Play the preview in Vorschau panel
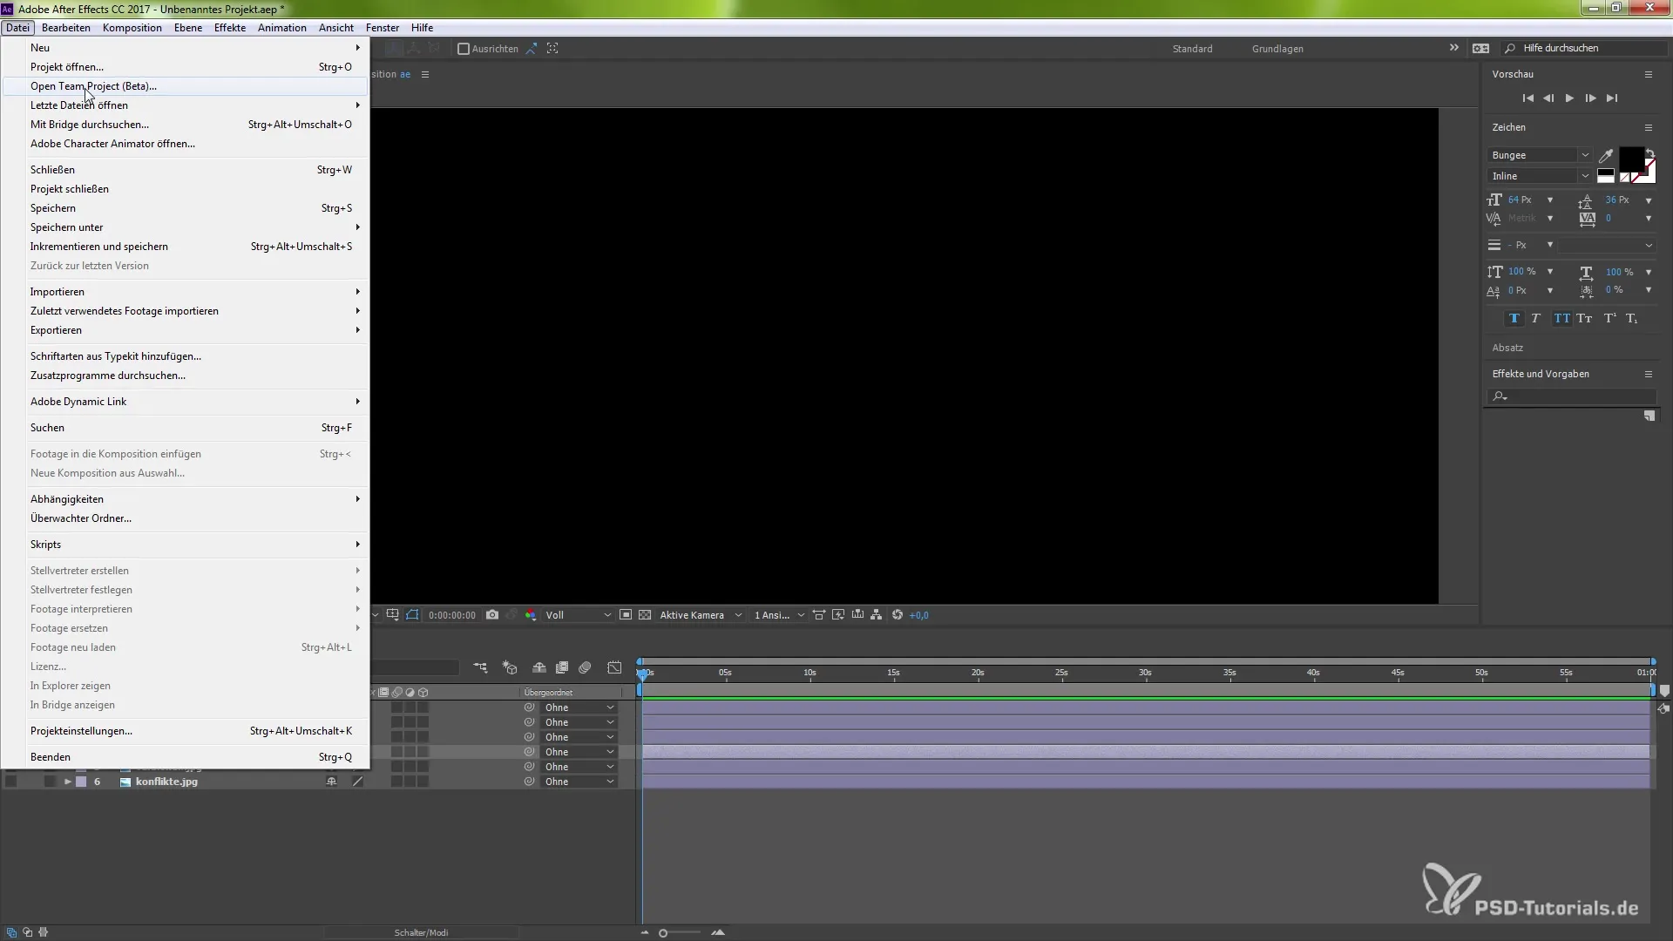The height and width of the screenshot is (941, 1673). [x=1569, y=98]
